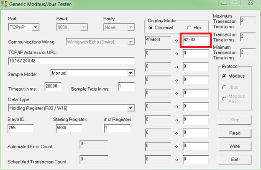Viewport: 261px width, 170px height.
Task: Click the Generic Modbus/Jbus Tester app icon
Action: [4, 4]
